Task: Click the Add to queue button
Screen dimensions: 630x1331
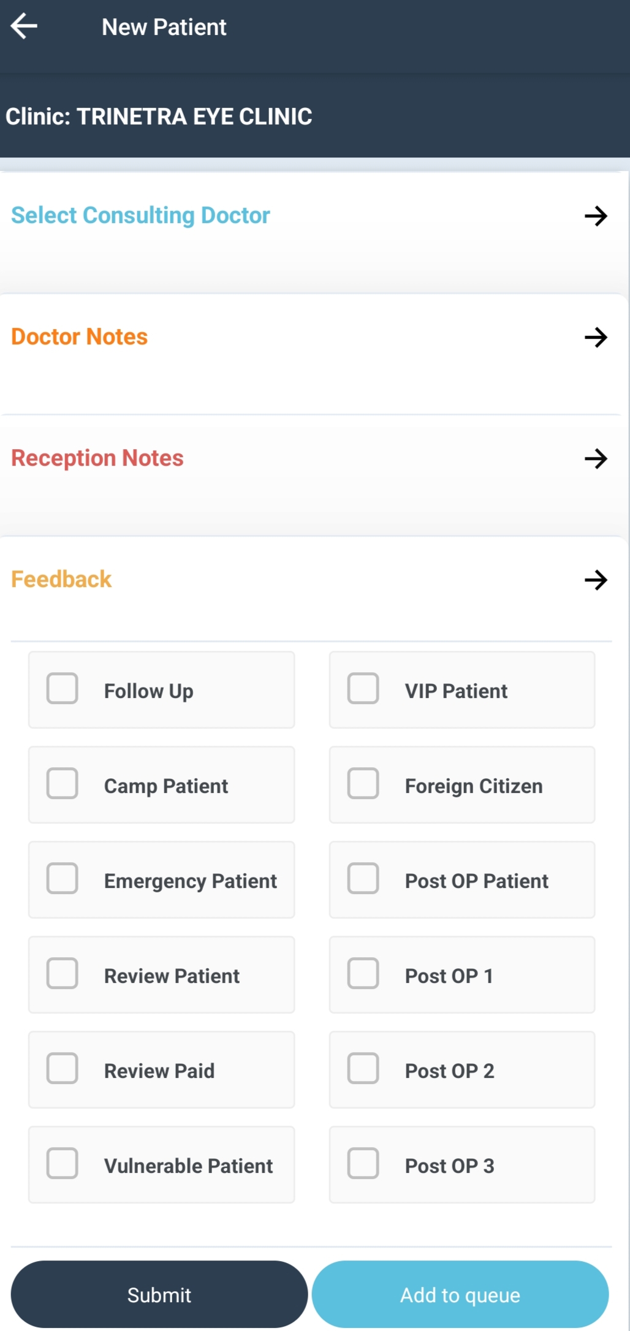Action: tap(460, 1294)
